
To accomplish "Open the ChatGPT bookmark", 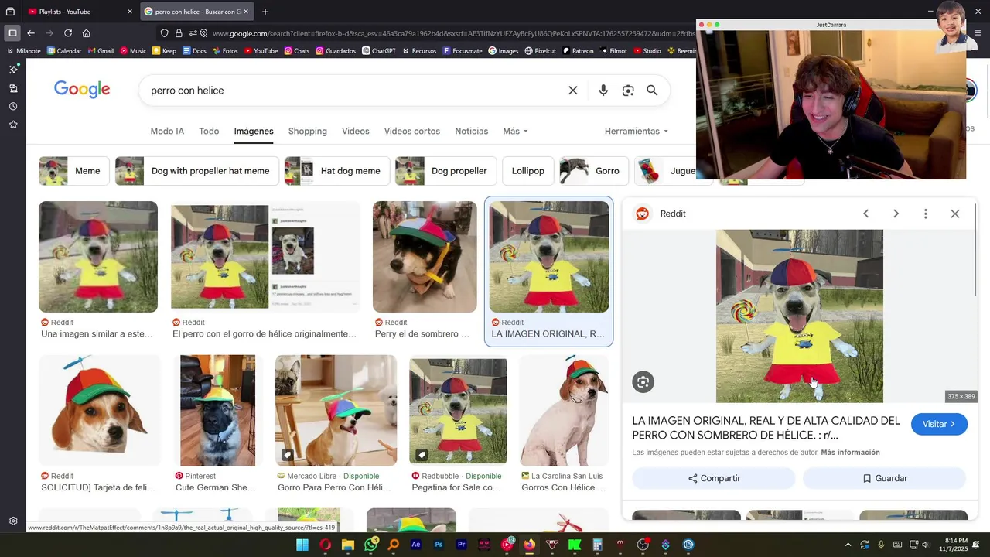I will [x=378, y=51].
